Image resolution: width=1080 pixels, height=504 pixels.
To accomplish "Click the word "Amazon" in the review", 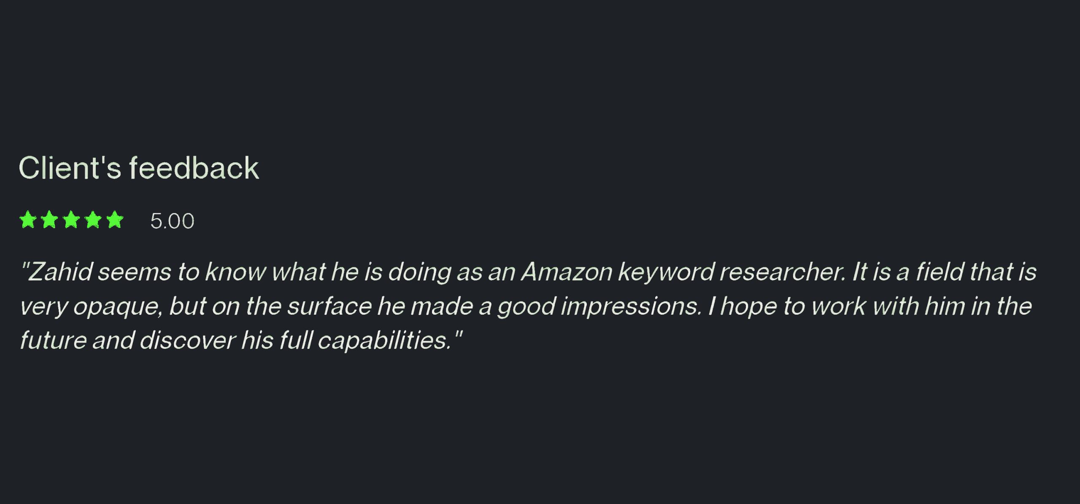I will [x=567, y=272].
